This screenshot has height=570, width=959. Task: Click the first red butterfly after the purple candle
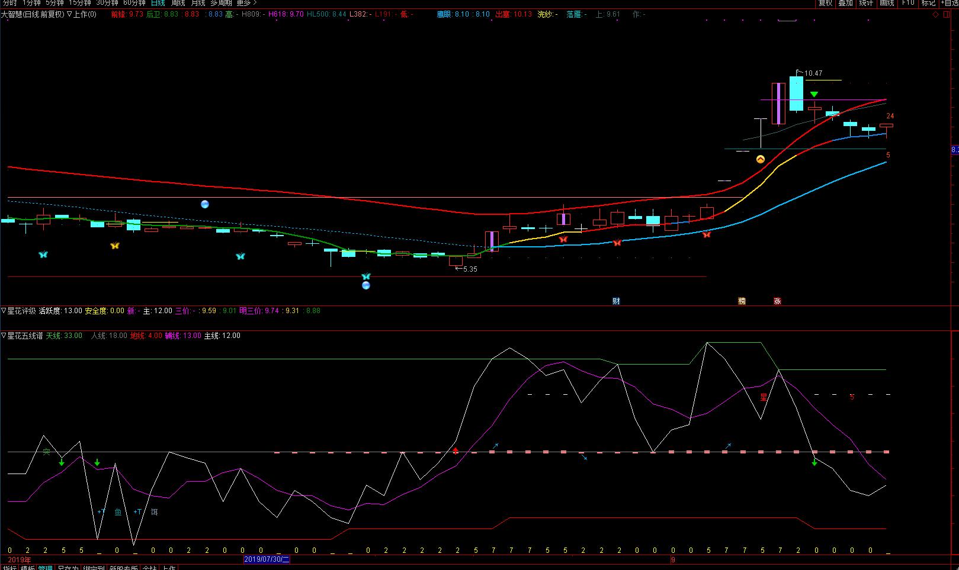pyautogui.click(x=563, y=239)
